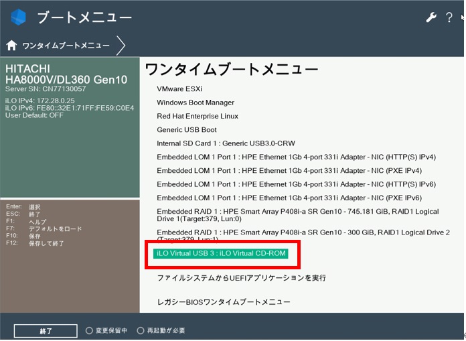Viewport: 466px width, 341px height.
Task: Choose Embedded LOM PXE IPv6 entry
Action: (289, 198)
